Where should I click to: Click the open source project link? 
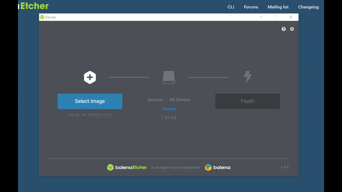pos(175,167)
